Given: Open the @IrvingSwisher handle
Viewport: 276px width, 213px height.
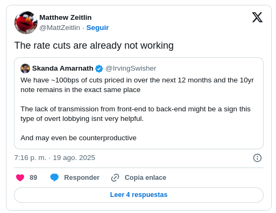Looking at the screenshot, I should tap(131, 69).
